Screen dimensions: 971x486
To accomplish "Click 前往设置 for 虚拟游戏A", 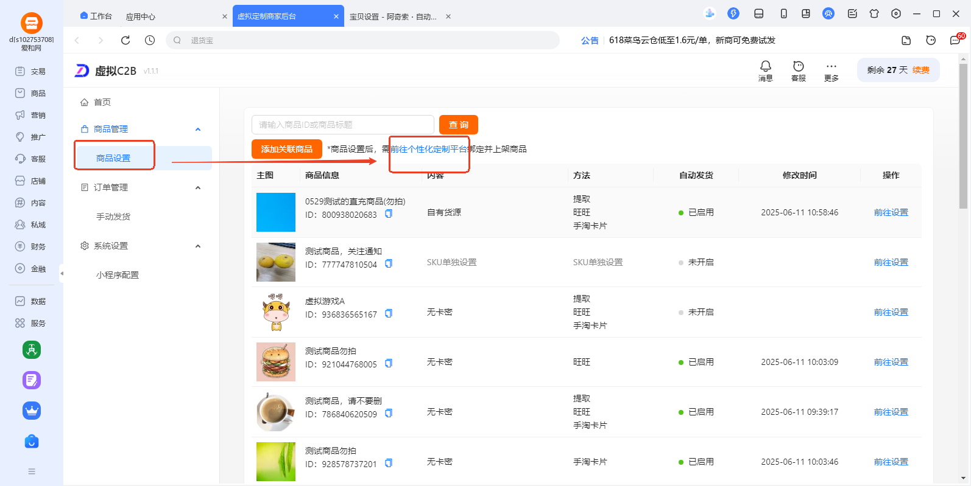I will [891, 312].
